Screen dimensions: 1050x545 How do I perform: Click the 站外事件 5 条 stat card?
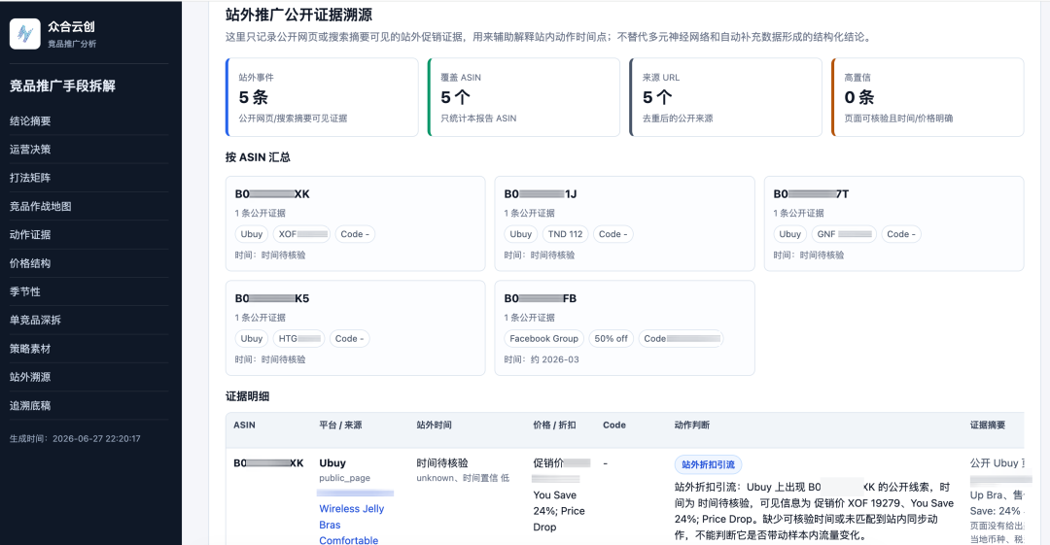click(322, 97)
